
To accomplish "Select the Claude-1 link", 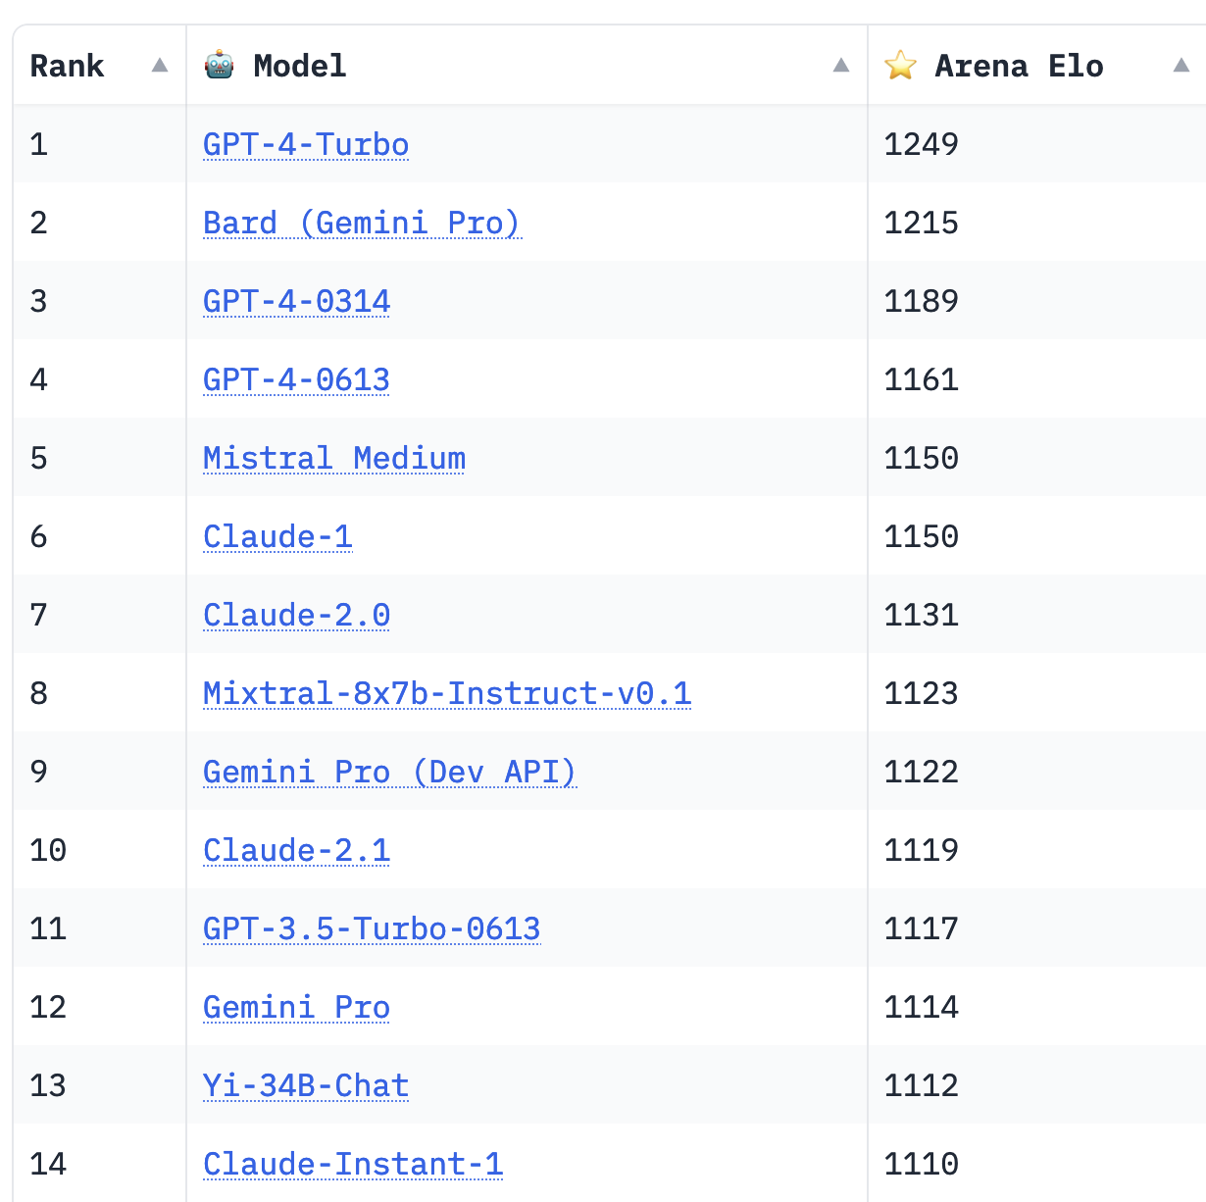I will [x=277, y=536].
